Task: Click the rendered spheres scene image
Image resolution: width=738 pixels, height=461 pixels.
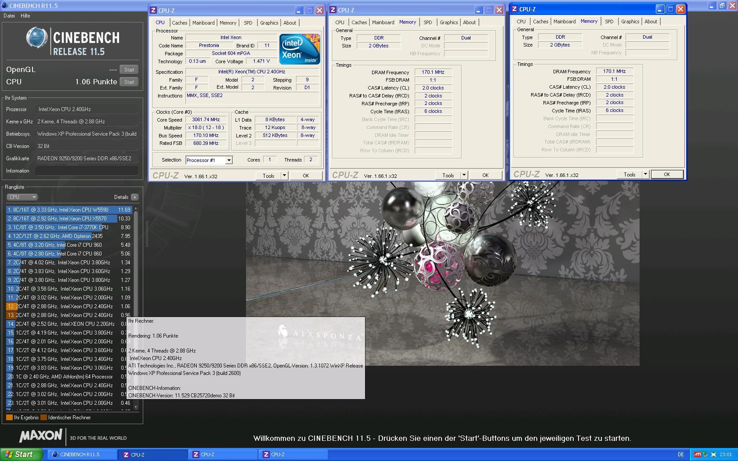Action: click(442, 274)
